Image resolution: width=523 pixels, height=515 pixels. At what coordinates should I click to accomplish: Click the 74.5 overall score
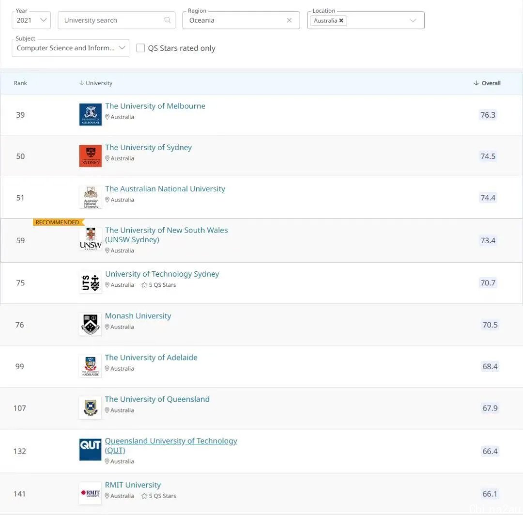coord(488,156)
